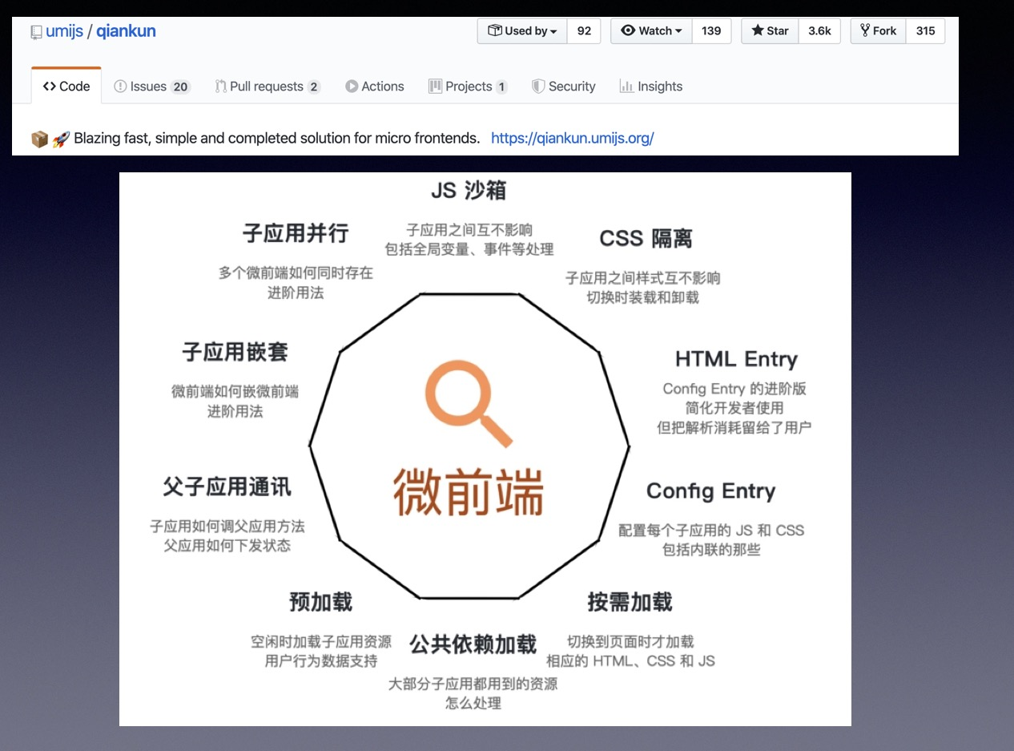Click the chart icon on the Insights tab
Image resolution: width=1014 pixels, height=751 pixels.
(626, 86)
